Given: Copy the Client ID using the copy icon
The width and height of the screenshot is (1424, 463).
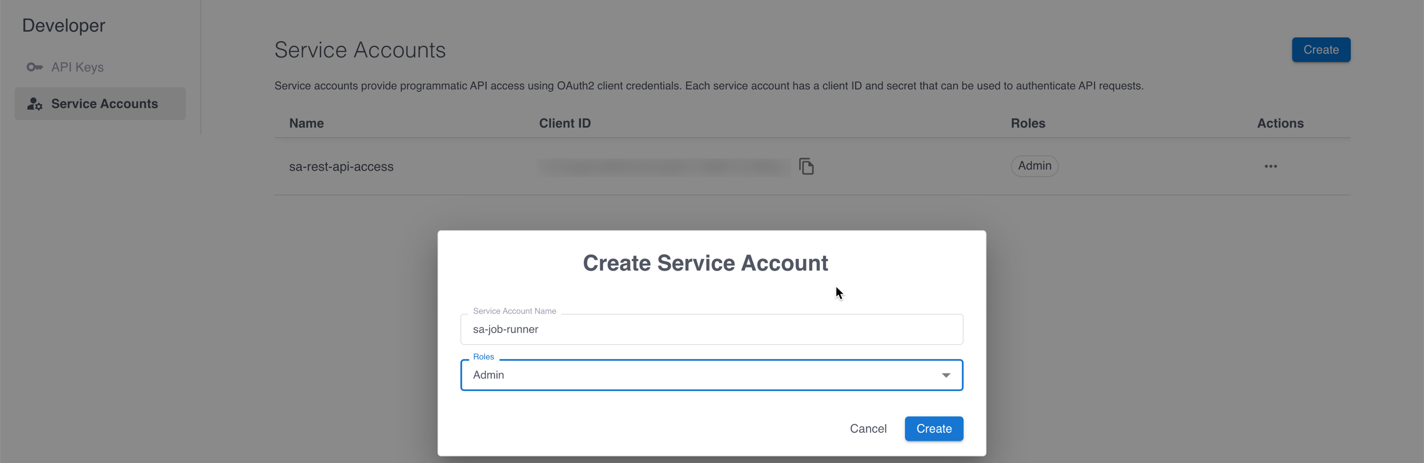Looking at the screenshot, I should (806, 165).
